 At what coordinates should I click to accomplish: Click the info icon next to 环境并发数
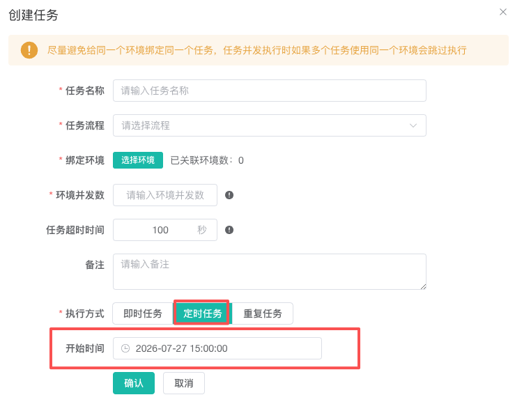(229, 195)
